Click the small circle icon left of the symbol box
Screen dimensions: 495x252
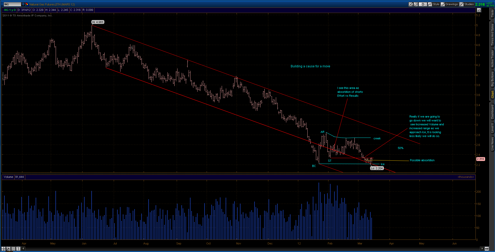2,4
